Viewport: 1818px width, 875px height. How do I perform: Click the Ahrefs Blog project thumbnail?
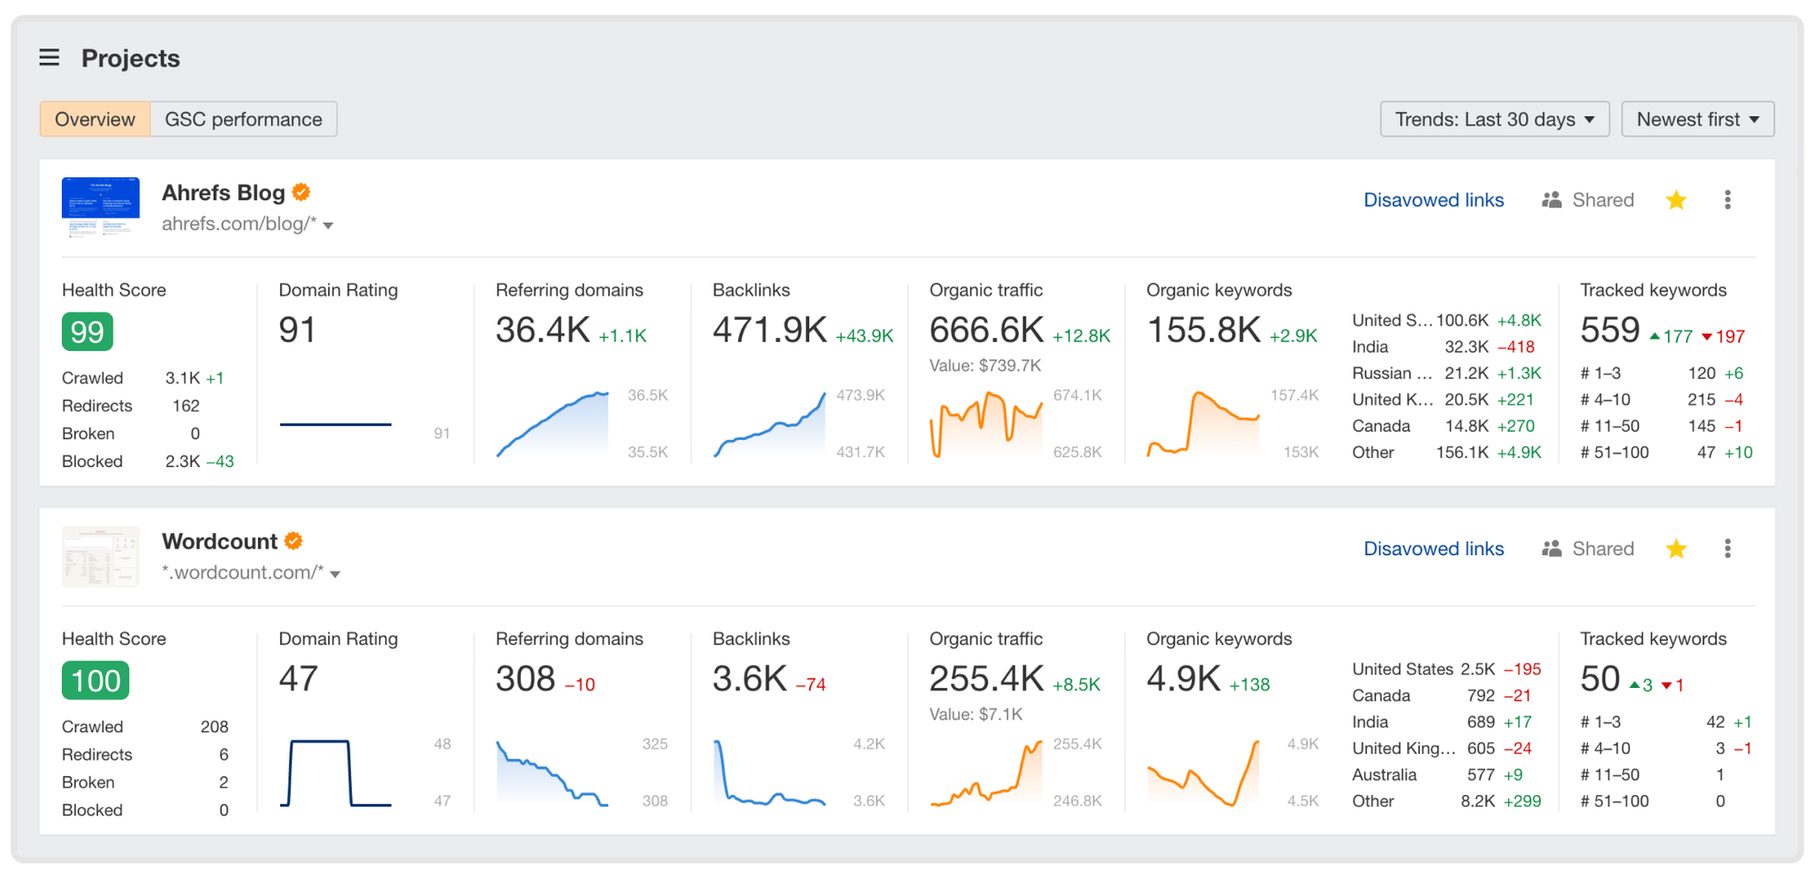click(x=100, y=207)
